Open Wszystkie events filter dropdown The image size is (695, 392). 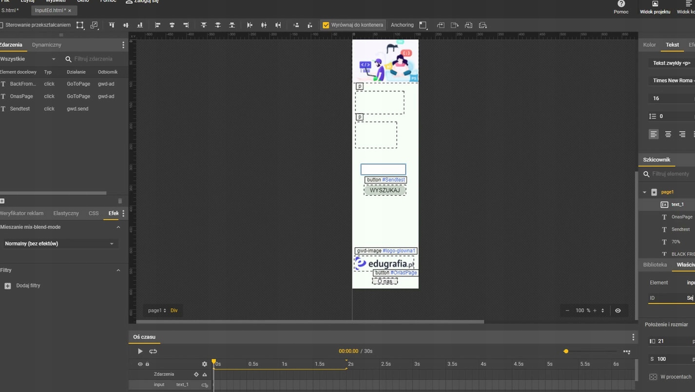[28, 59]
